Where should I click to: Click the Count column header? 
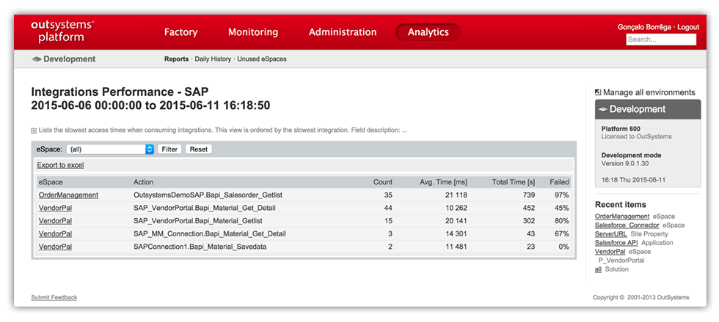point(383,182)
